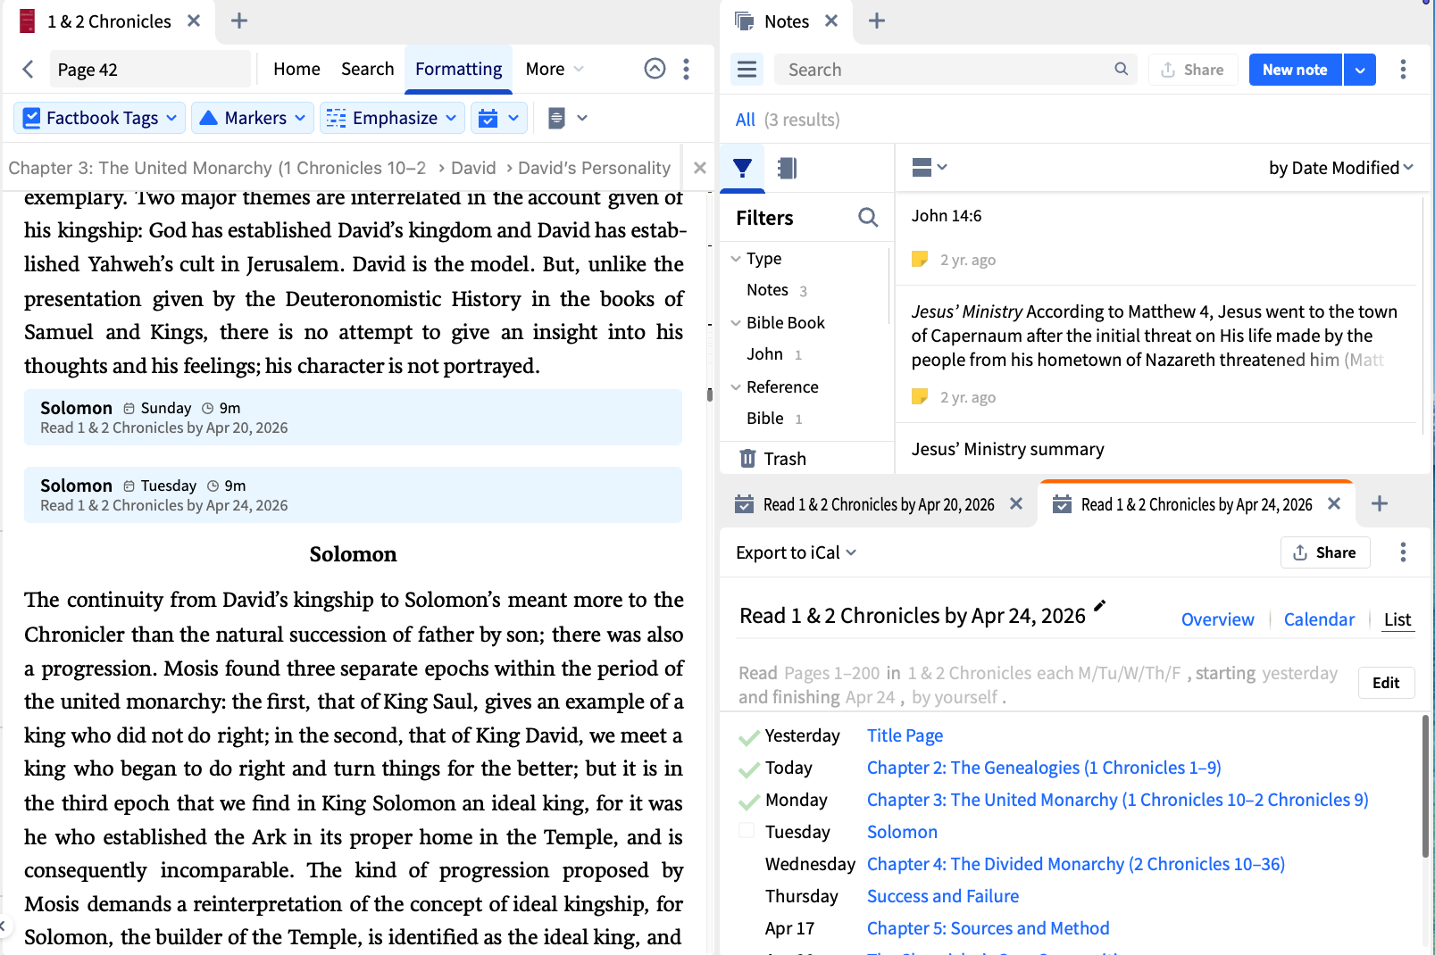The image size is (1435, 955).
Task: Click the pencil icon to rename the reading plan
Action: coord(1099,606)
